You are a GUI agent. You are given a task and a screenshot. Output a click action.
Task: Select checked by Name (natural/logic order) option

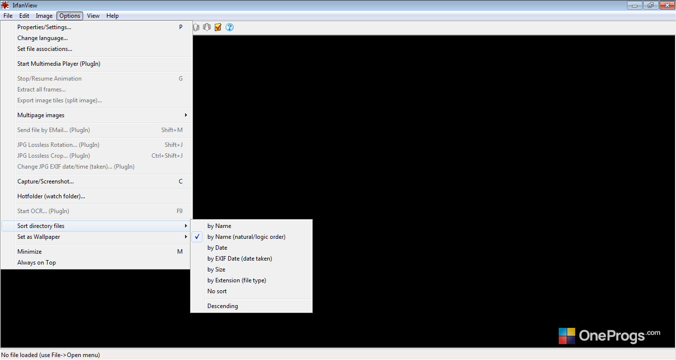[x=251, y=237]
